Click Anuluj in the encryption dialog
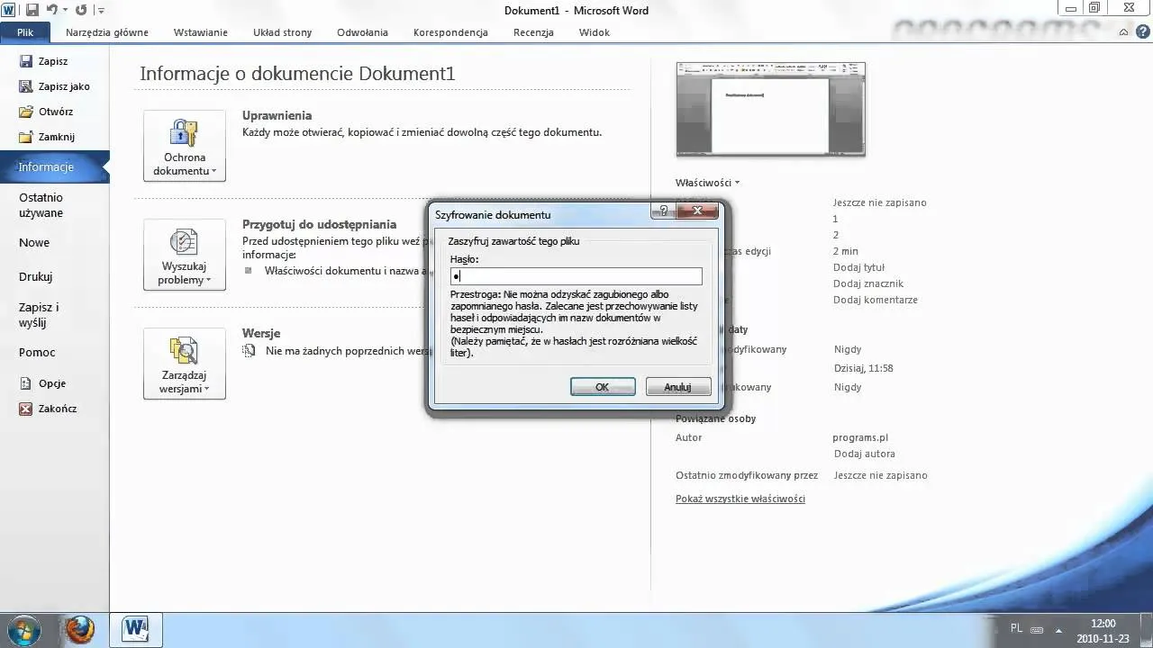1153x648 pixels. [x=677, y=387]
